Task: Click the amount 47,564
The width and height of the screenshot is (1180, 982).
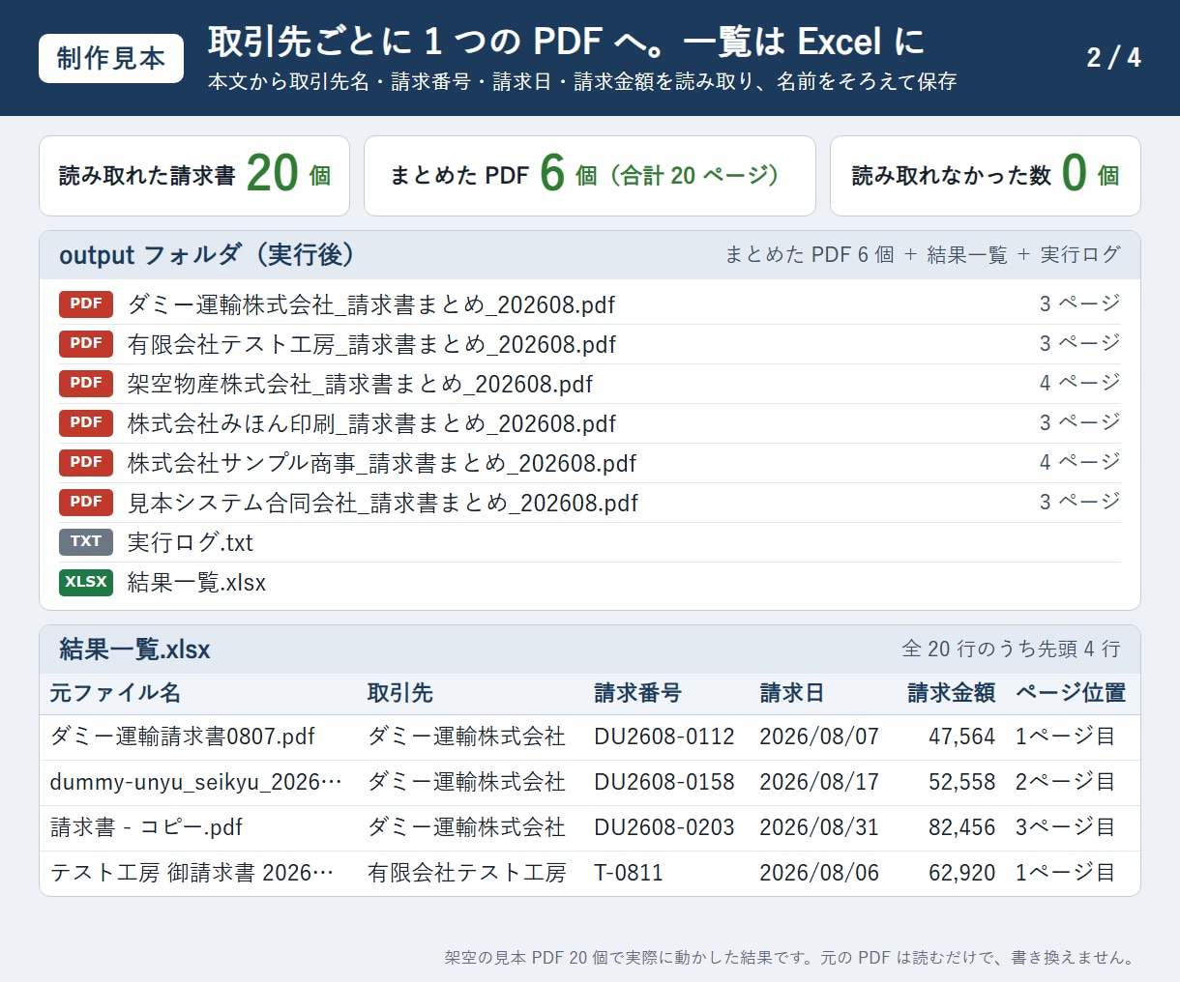Action: (962, 736)
